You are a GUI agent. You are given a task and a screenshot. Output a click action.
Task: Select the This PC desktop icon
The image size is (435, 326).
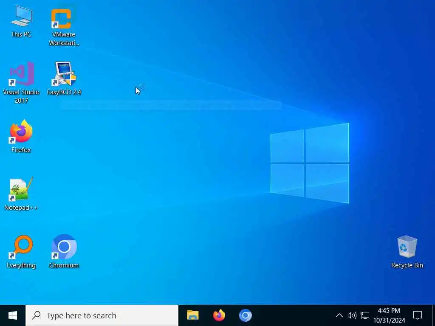point(21,21)
